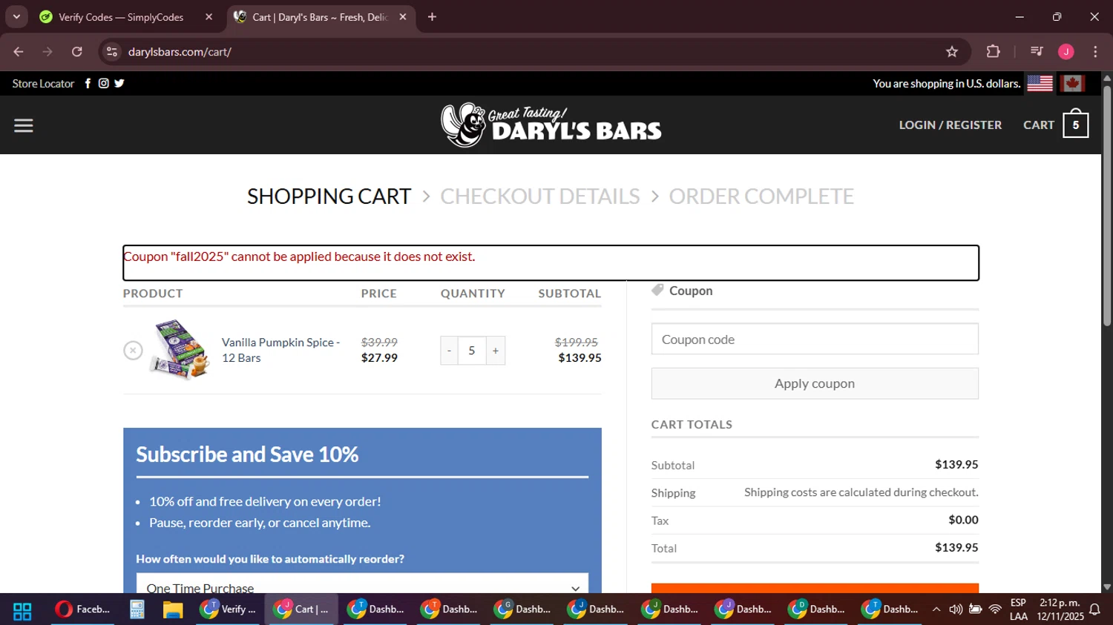Viewport: 1113px width, 625px height.
Task: Open File Explorer in taskbar
Action: coord(173,609)
